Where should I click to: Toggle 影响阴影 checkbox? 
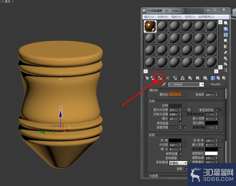click(x=180, y=158)
